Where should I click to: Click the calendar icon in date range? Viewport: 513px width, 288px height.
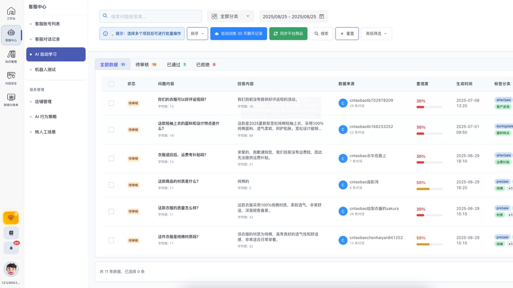(321, 16)
